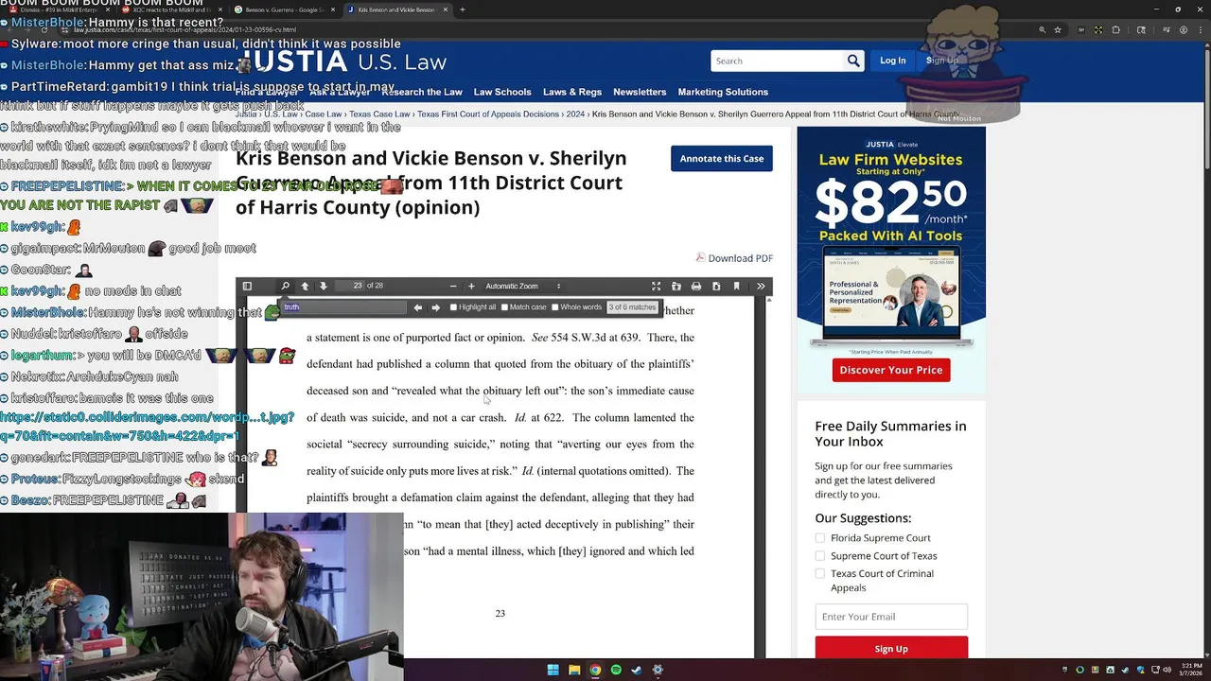Expand PDF viewer tools menu
1211x681 pixels.
click(761, 286)
